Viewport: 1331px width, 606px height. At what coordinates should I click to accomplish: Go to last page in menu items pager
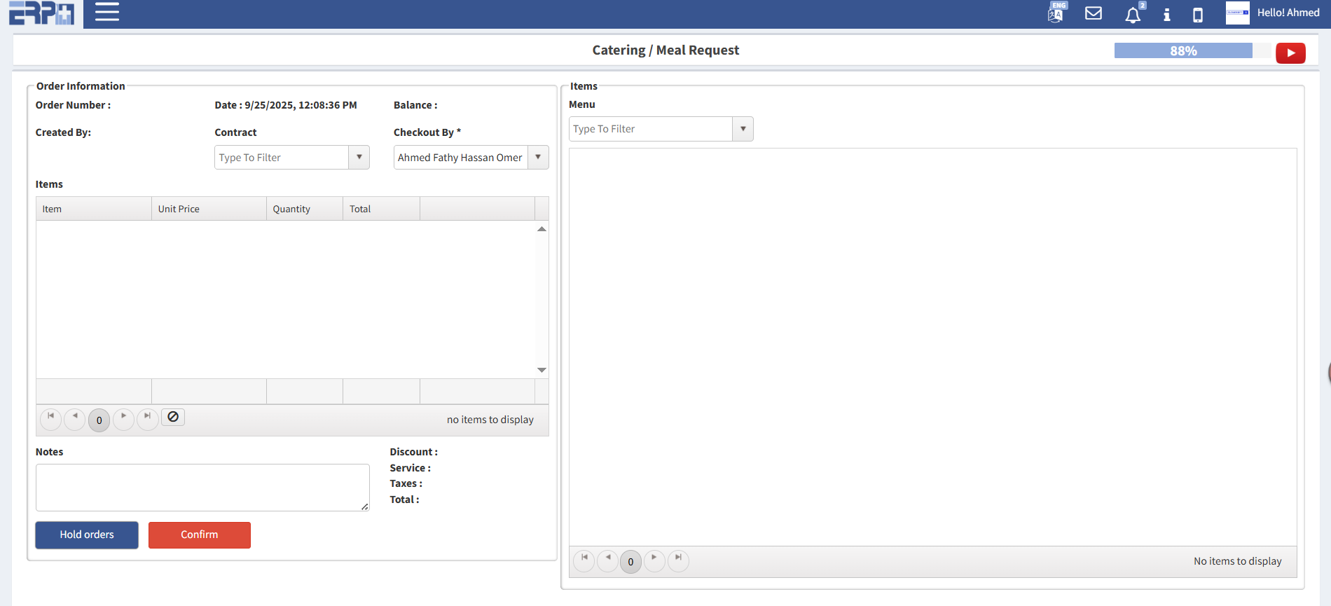click(x=678, y=559)
